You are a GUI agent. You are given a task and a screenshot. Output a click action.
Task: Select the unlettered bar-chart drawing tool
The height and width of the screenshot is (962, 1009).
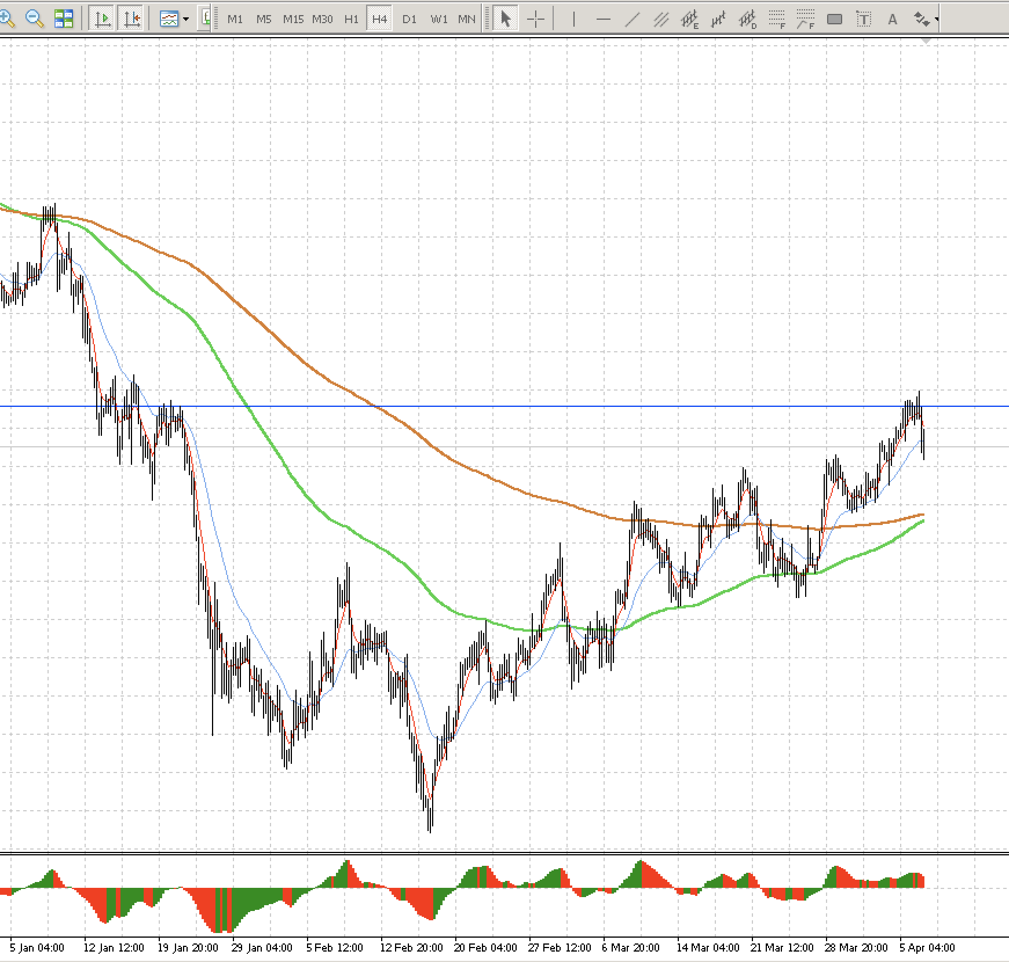(x=719, y=20)
